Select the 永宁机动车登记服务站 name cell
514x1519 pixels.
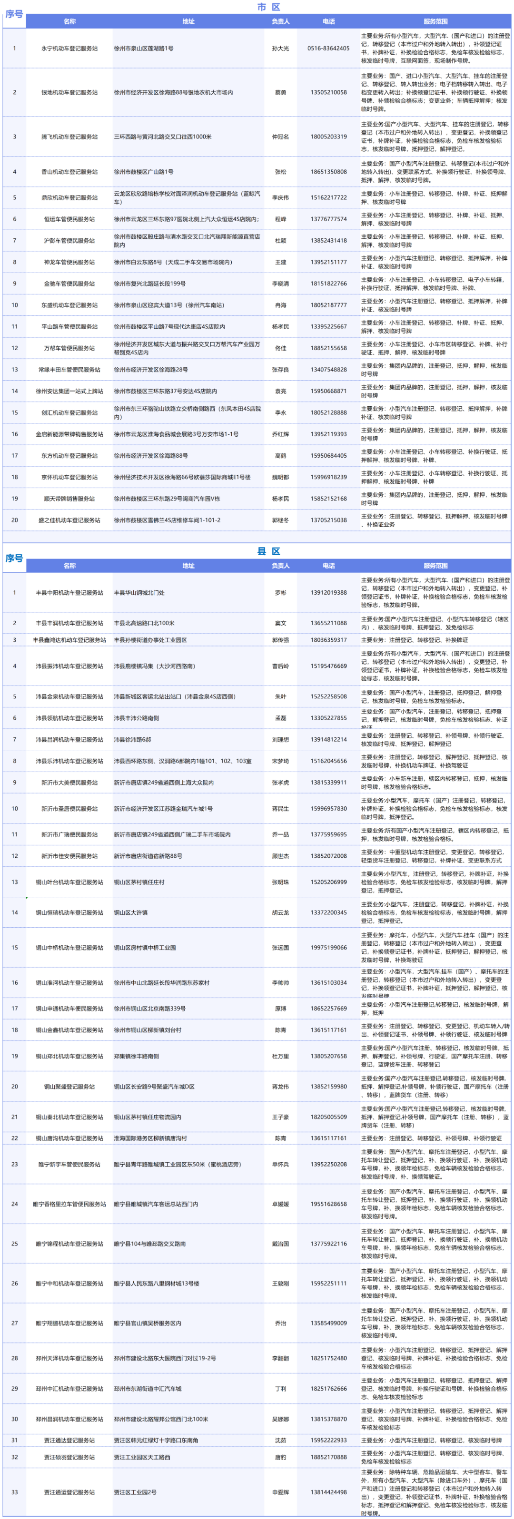69,49
